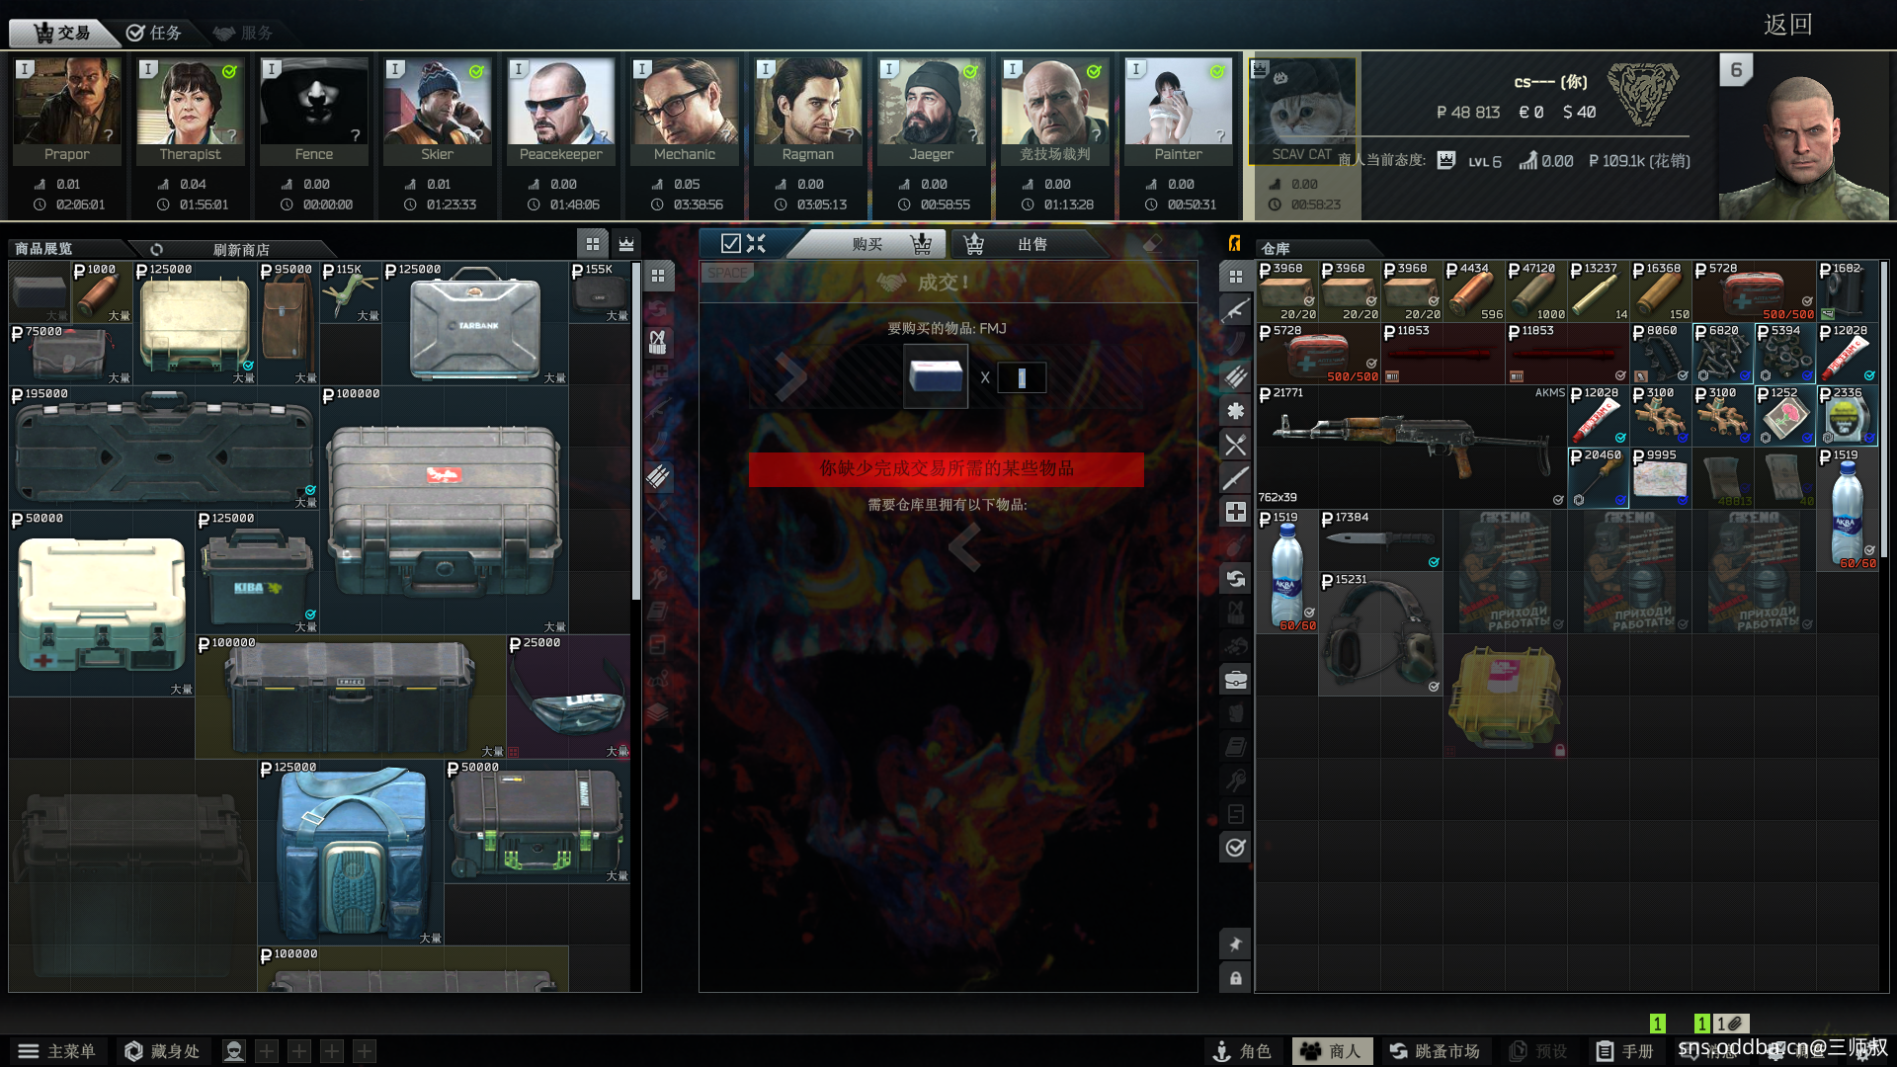1897x1067 pixels.
Task: Filter stash by containers (briefcase icon)
Action: coord(1235,680)
